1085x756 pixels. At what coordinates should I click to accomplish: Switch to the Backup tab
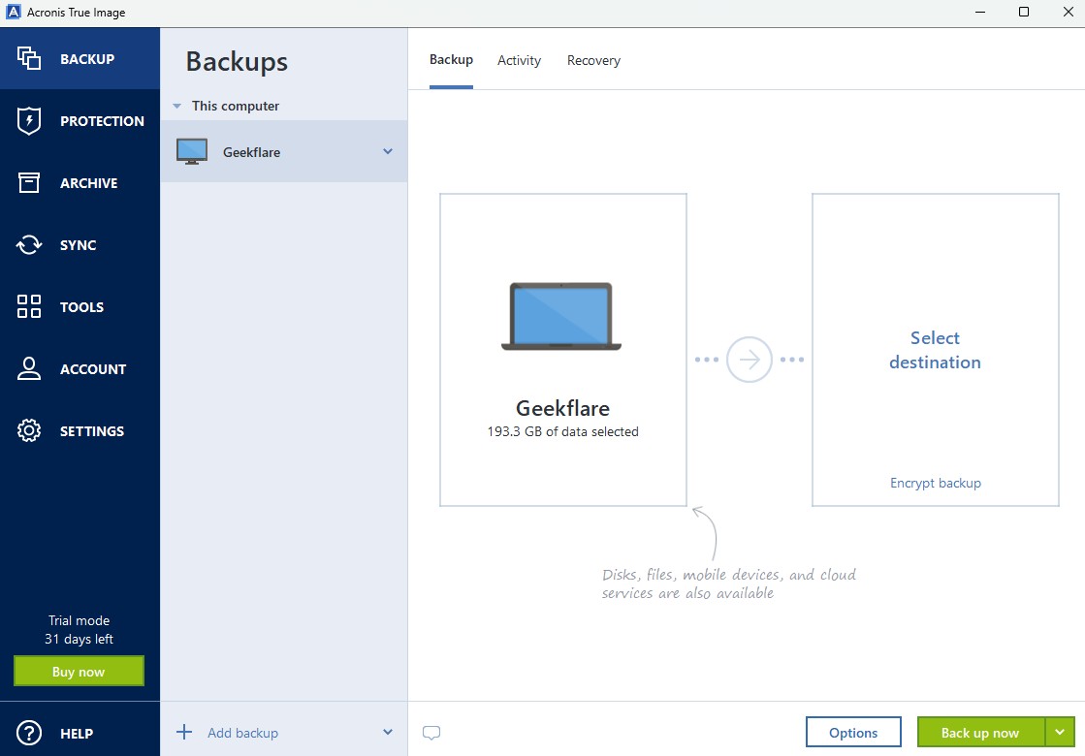[x=451, y=60]
